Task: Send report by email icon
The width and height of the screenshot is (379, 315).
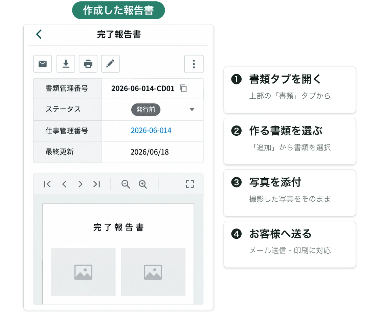Action: click(43, 64)
